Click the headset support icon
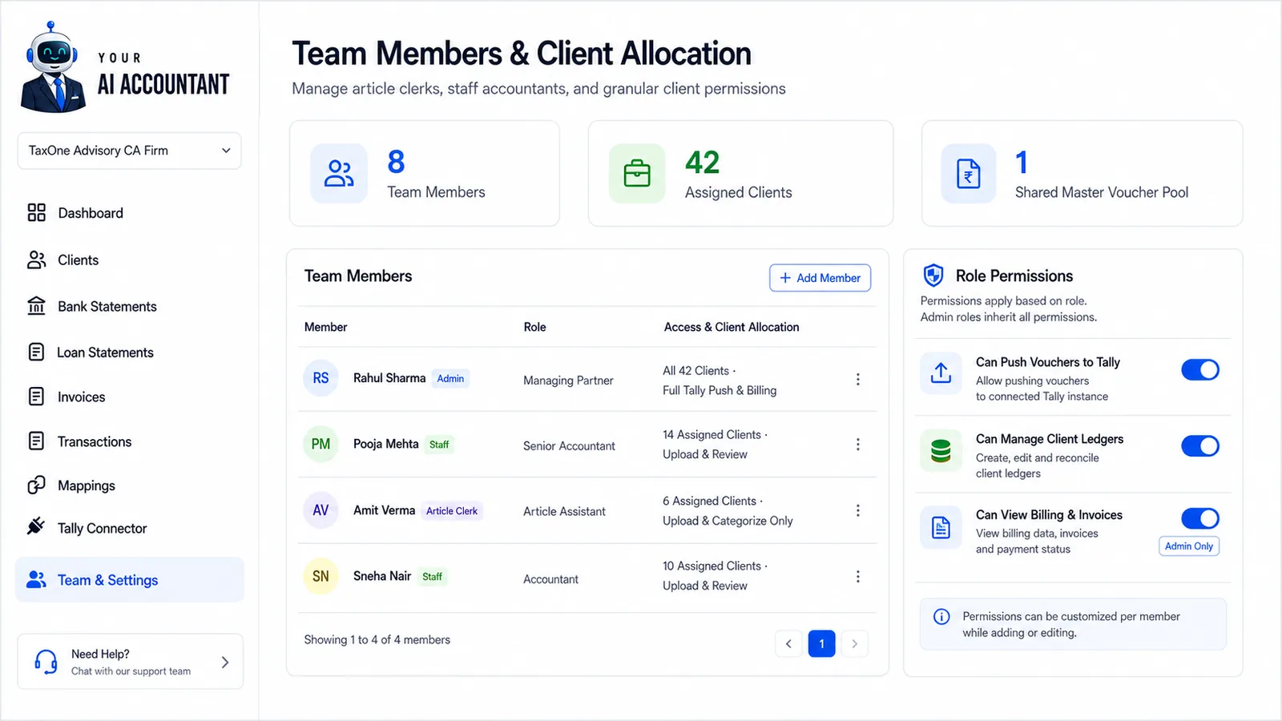Image resolution: width=1282 pixels, height=721 pixels. (x=46, y=662)
